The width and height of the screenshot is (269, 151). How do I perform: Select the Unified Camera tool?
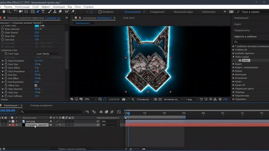[21, 11]
